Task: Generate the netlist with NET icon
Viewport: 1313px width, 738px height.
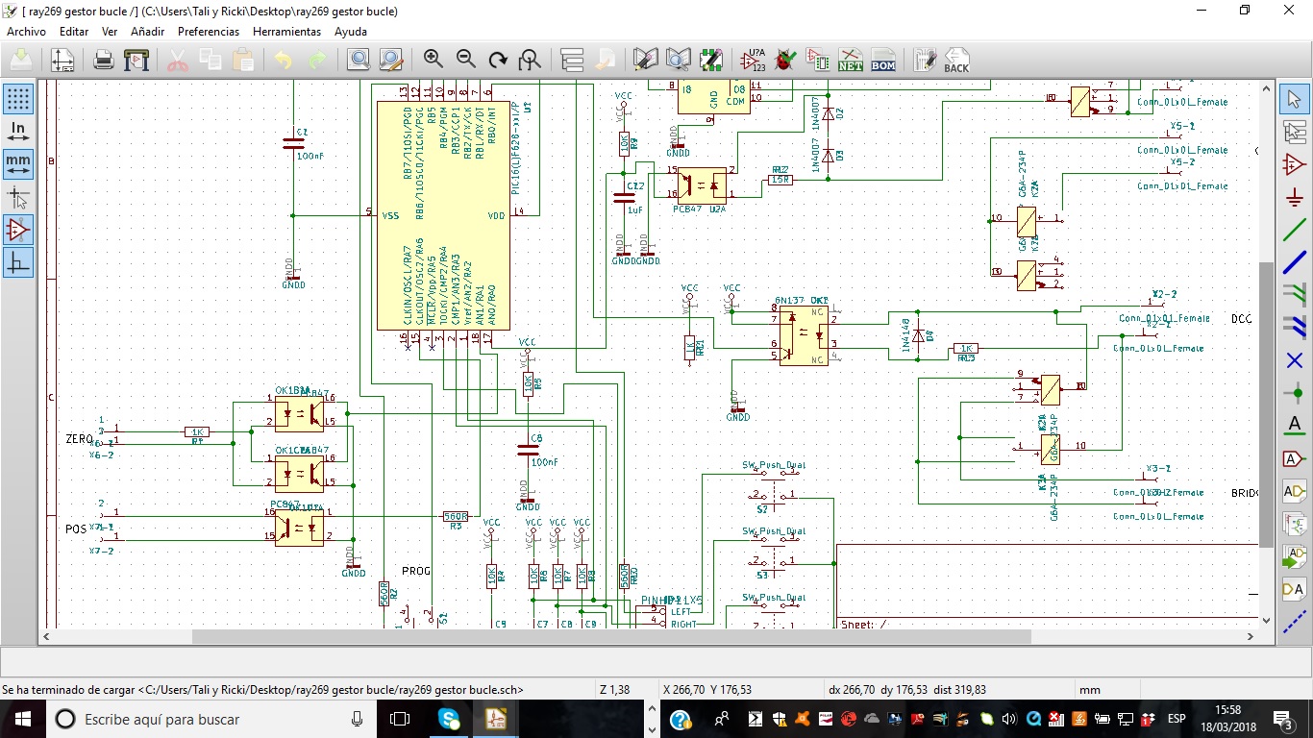Action: pyautogui.click(x=851, y=60)
